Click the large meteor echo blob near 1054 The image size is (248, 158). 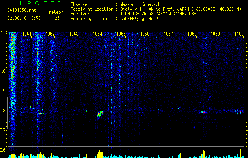click(100, 115)
